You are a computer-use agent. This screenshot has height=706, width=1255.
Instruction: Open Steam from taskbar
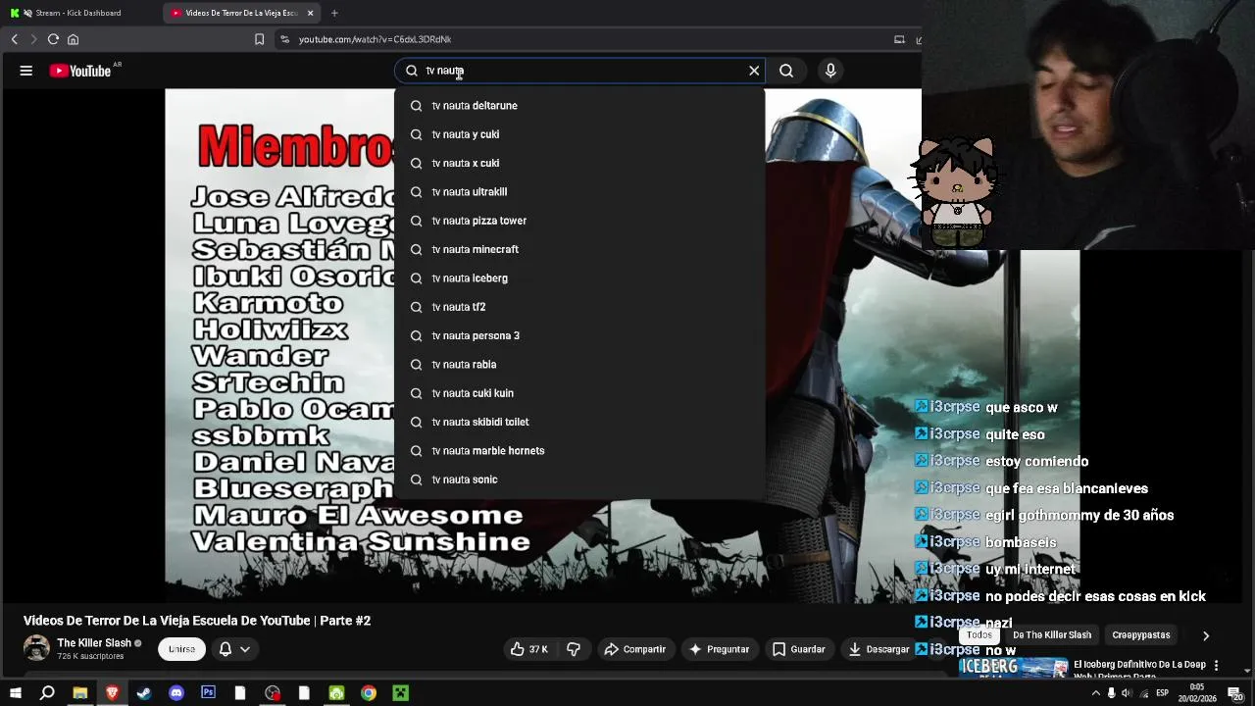click(144, 693)
